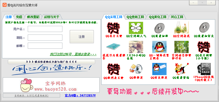Open the QQ名片互赞 tool icon
The height and width of the screenshot is (102, 219).
coord(113,28)
